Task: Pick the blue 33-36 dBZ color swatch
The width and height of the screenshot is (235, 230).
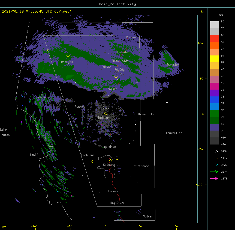Action: [x=214, y=100]
